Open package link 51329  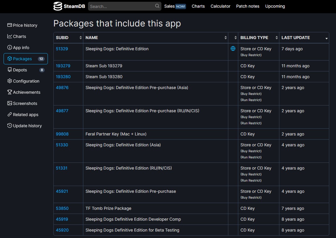[62, 49]
